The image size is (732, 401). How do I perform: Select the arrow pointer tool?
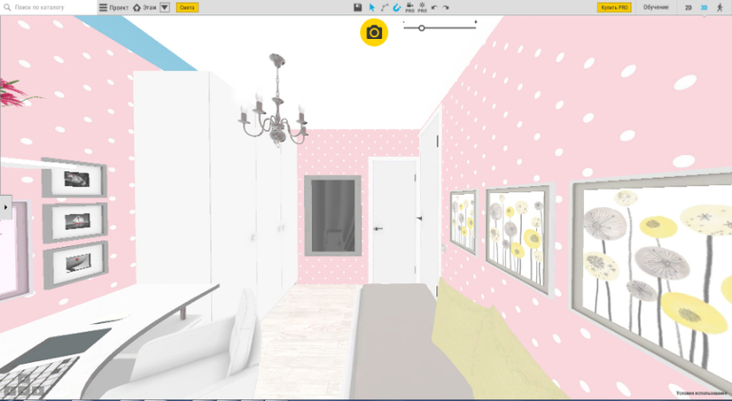(x=372, y=8)
